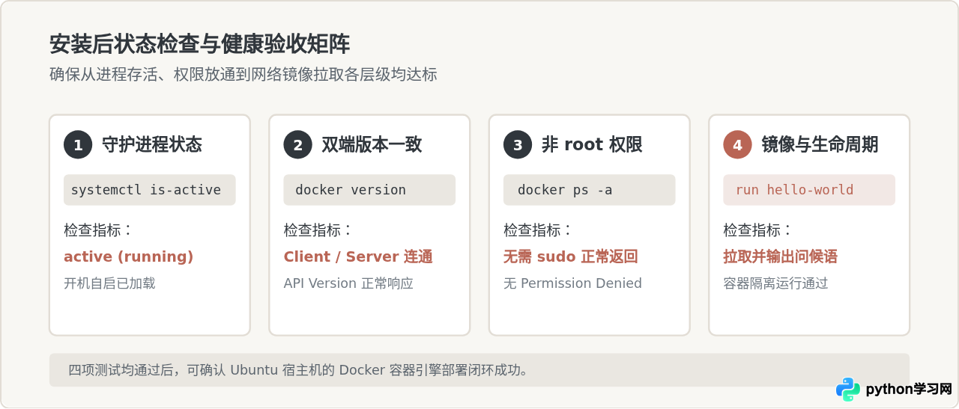Viewport: 959px width, 409px height.
Task: Click the 'python学习网' label
Action: pyautogui.click(x=908, y=390)
